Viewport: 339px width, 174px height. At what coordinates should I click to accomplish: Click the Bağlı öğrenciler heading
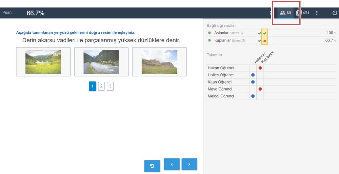coord(221,25)
